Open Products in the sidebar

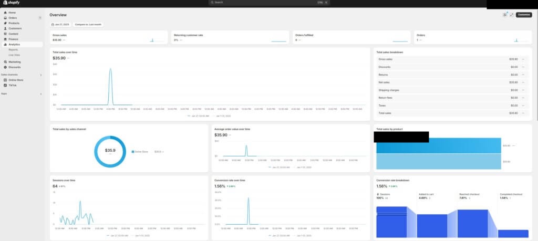tap(14, 23)
